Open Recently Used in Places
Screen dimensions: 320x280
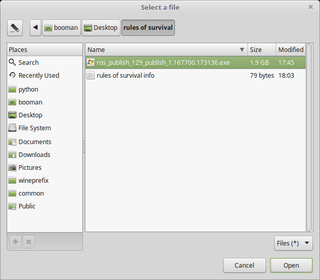pyautogui.click(x=45, y=75)
